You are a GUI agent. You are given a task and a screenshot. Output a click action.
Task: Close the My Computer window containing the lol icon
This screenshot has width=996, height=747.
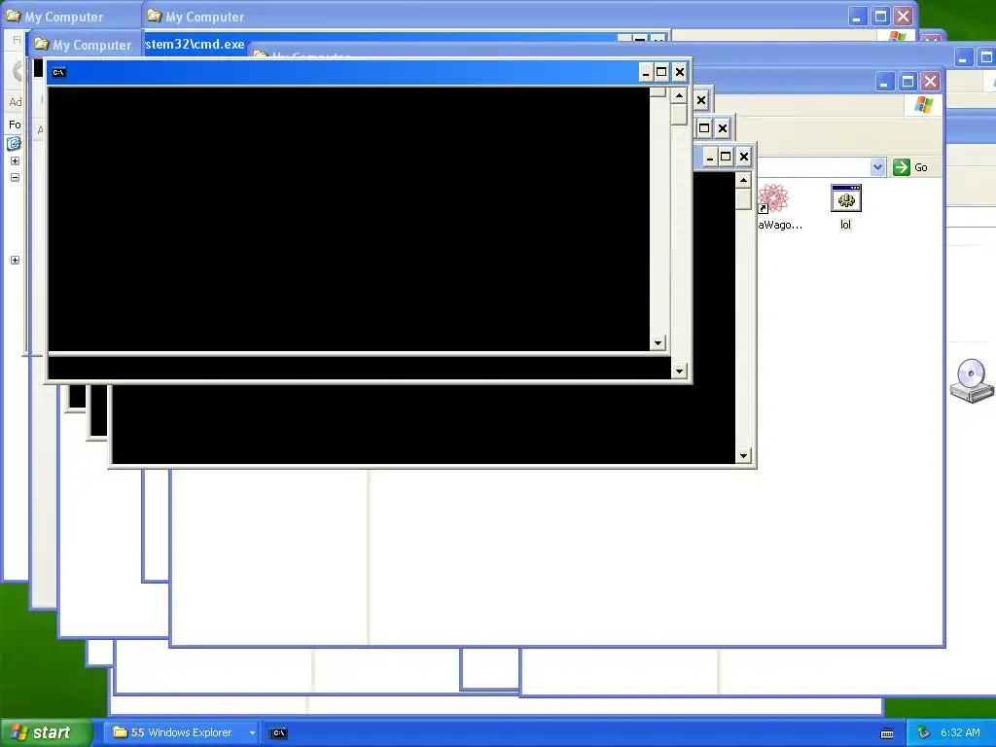[930, 82]
